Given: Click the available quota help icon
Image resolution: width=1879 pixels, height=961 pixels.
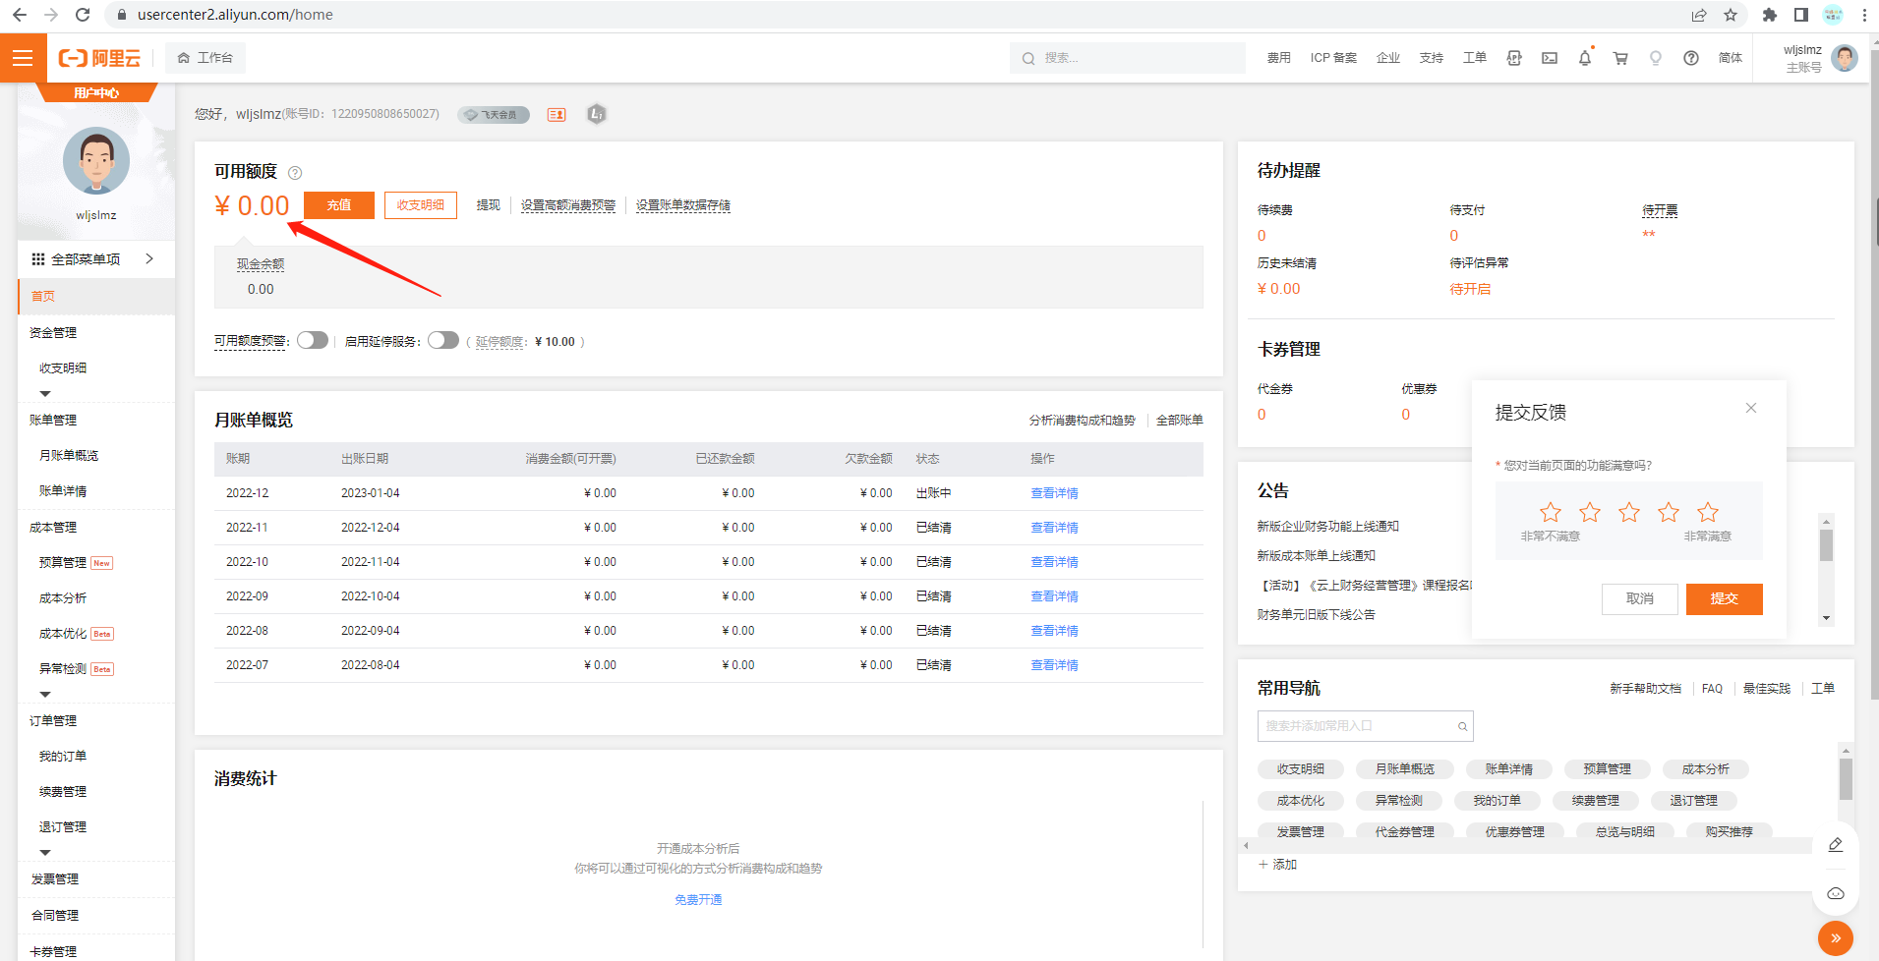Looking at the screenshot, I should (295, 173).
